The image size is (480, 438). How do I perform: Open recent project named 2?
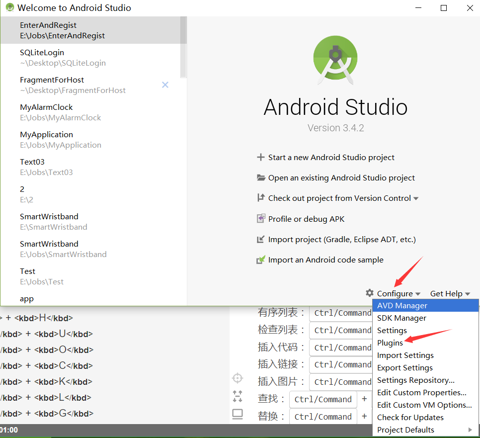coord(90,194)
